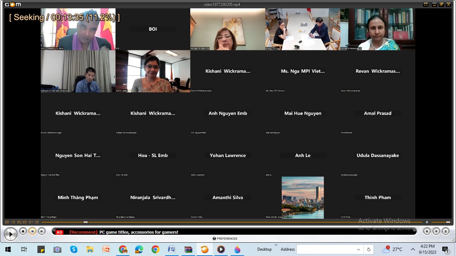The height and width of the screenshot is (256, 456).
Task: Show the GOM playlist panel
Action: 446,231
